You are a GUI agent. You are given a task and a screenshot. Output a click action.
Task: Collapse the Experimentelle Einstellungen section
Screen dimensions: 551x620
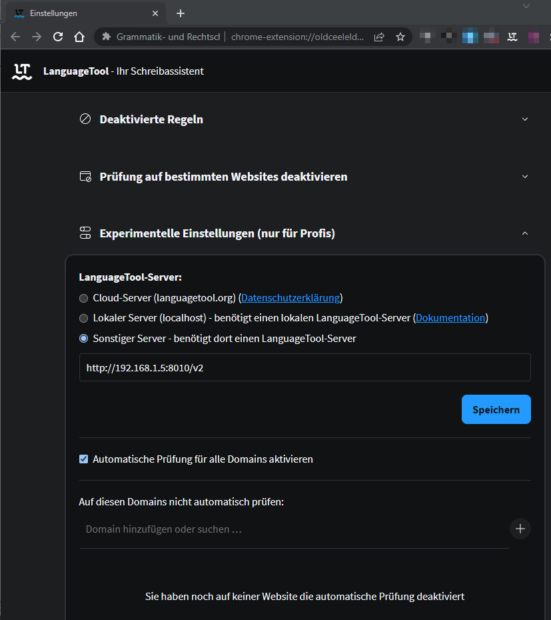pyautogui.click(x=525, y=233)
